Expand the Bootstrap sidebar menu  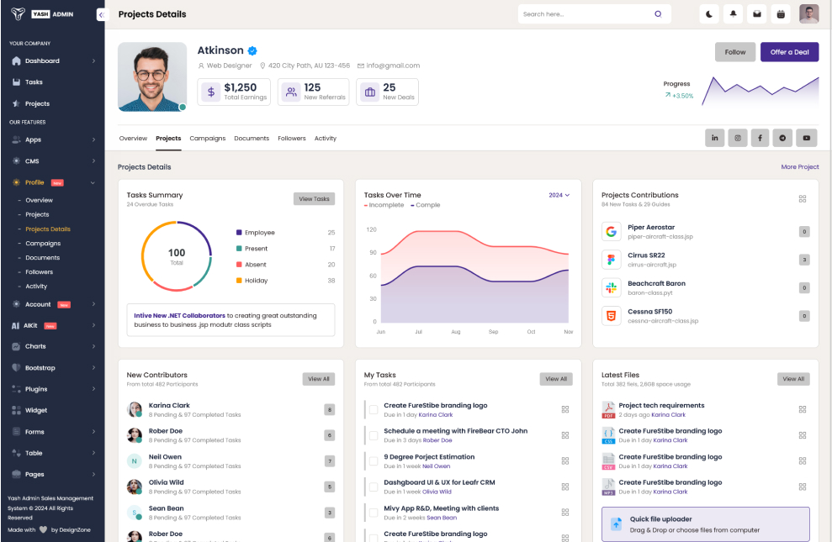[53, 368]
